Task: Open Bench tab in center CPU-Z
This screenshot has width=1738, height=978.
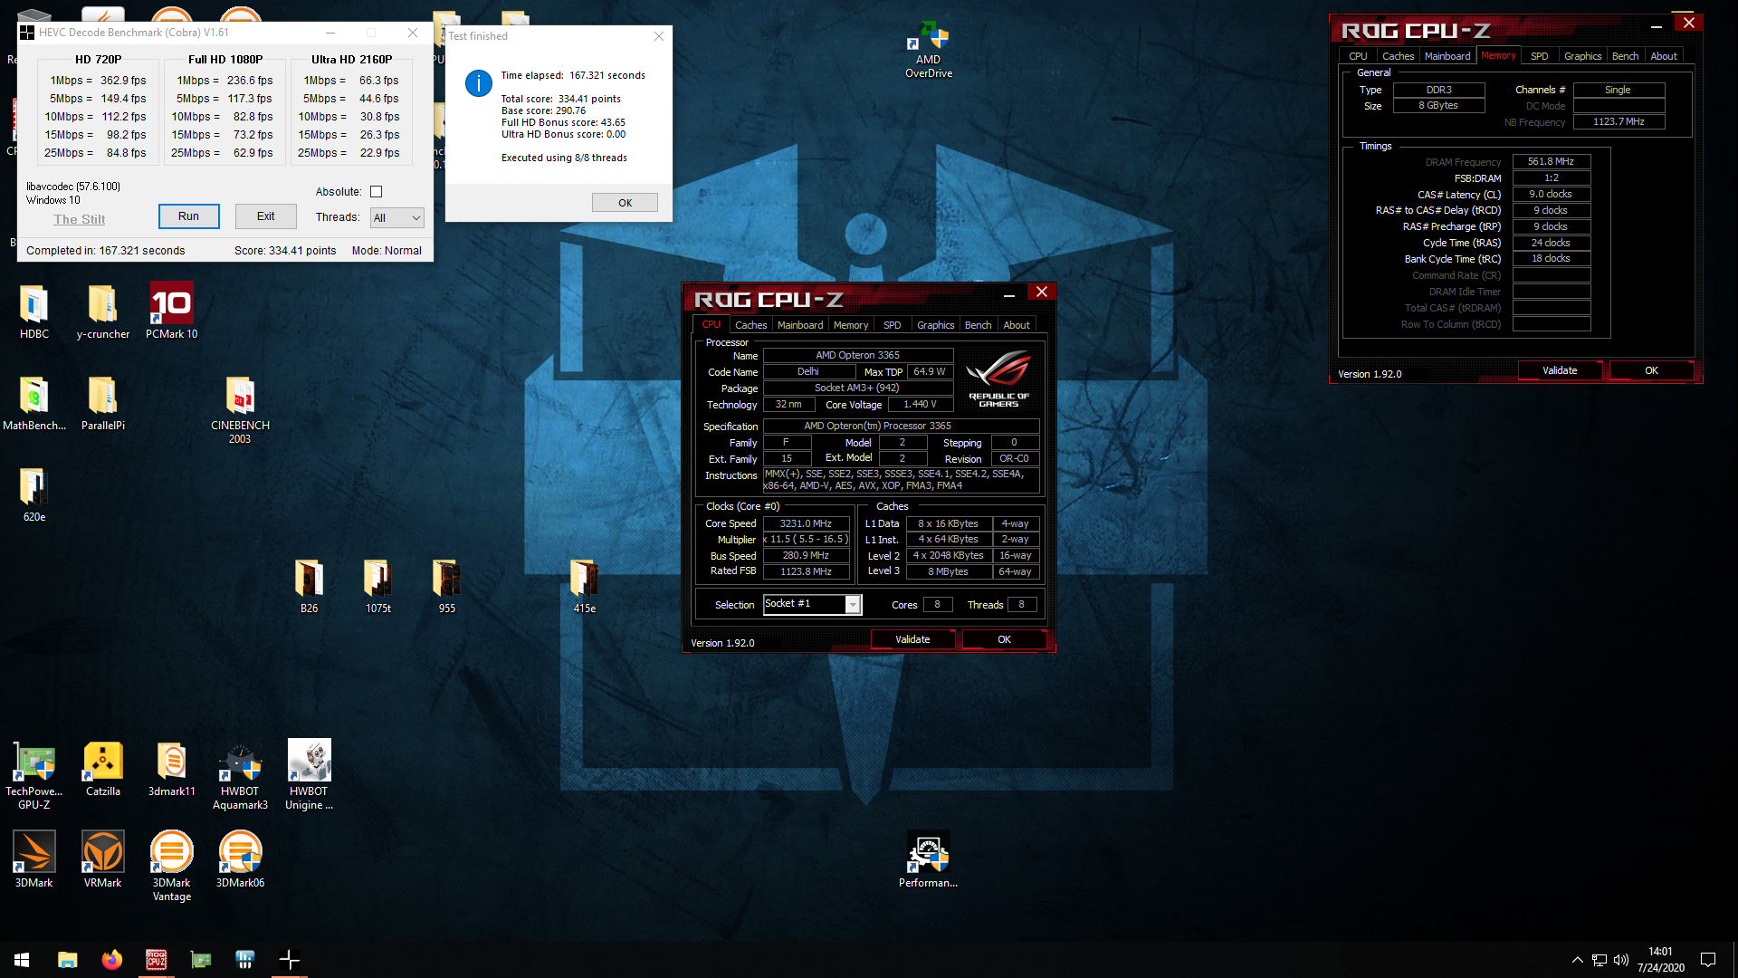Action: pos(978,325)
